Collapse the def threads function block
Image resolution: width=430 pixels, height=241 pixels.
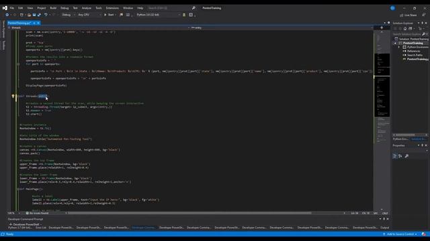(18, 96)
